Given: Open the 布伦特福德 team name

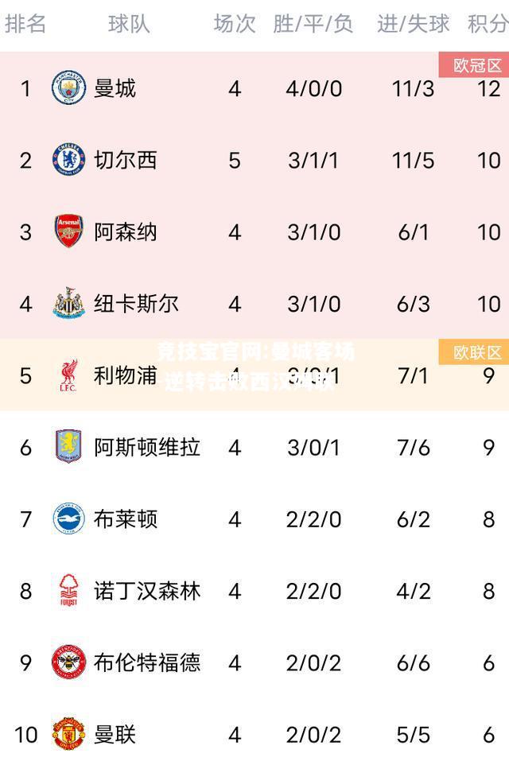Looking at the screenshot, I should click(x=147, y=662).
